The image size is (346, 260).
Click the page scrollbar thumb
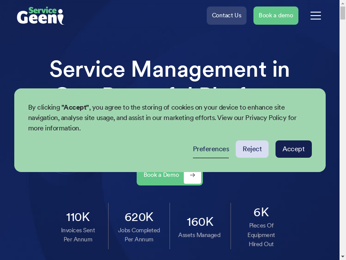point(343,13)
